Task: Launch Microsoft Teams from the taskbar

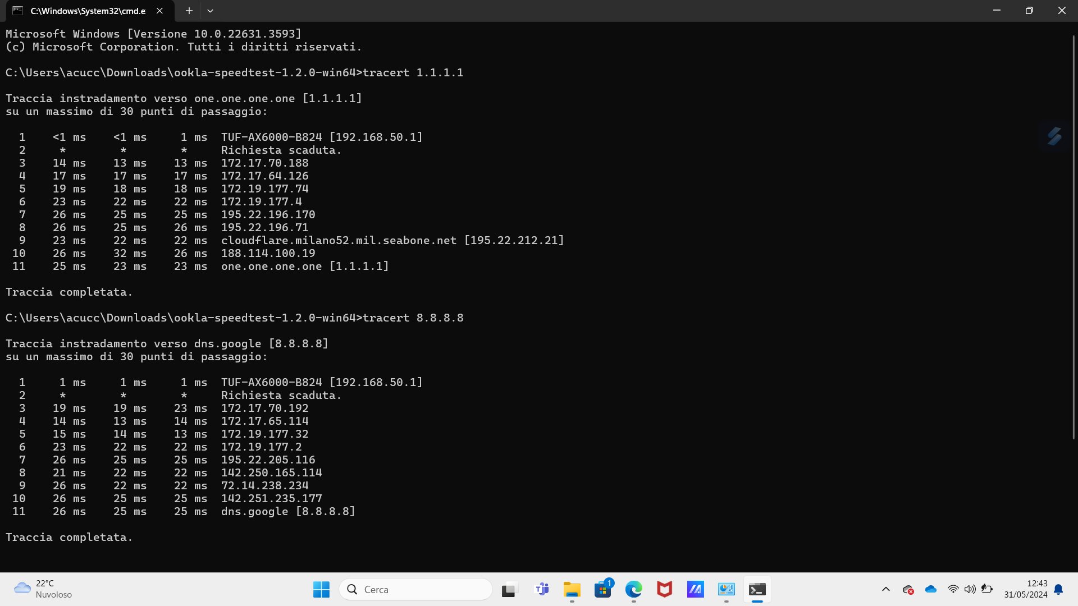Action: pos(542,590)
